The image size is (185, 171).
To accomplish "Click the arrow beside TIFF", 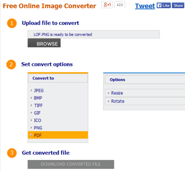I will point(31,105).
